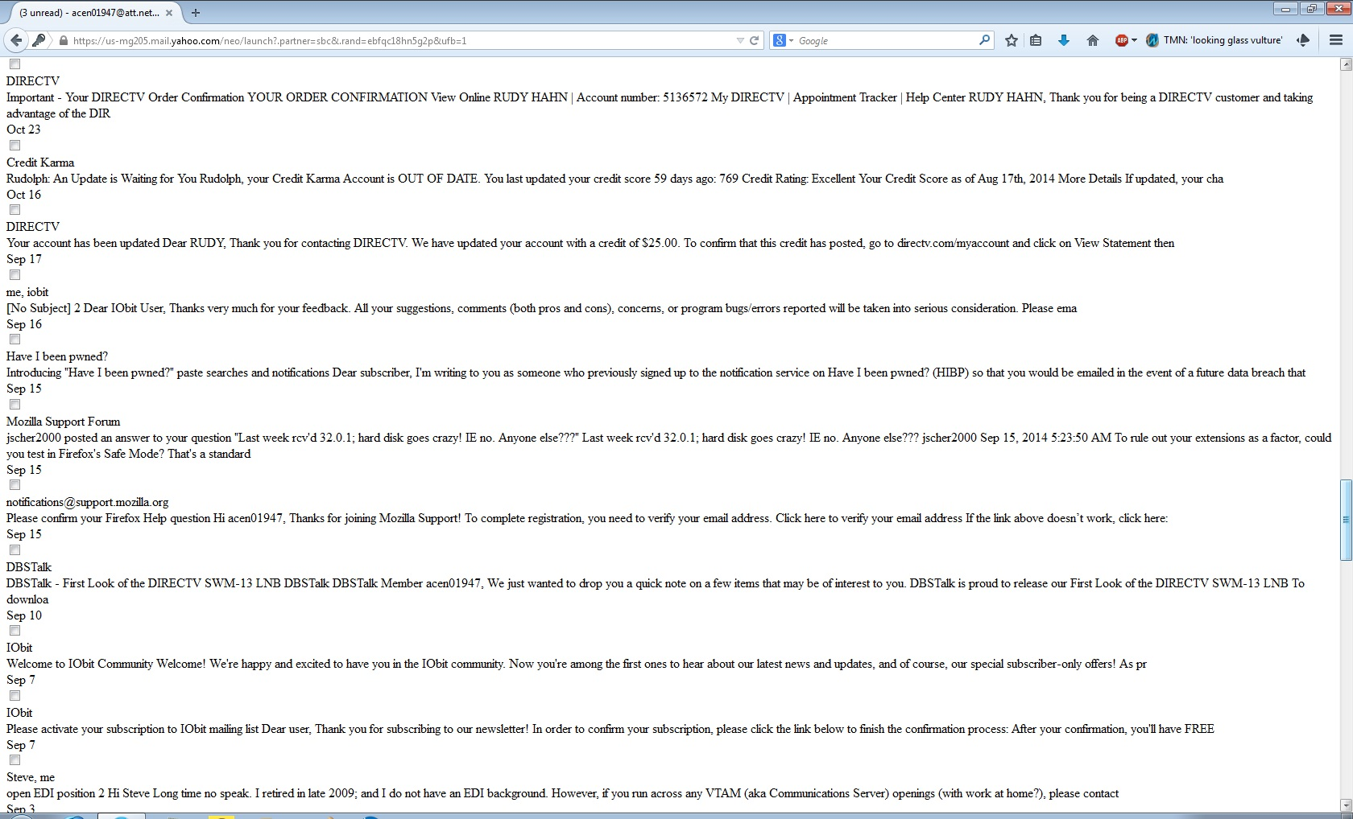
Task: Open 'Please activate your subscription' IObit email
Action: click(610, 729)
